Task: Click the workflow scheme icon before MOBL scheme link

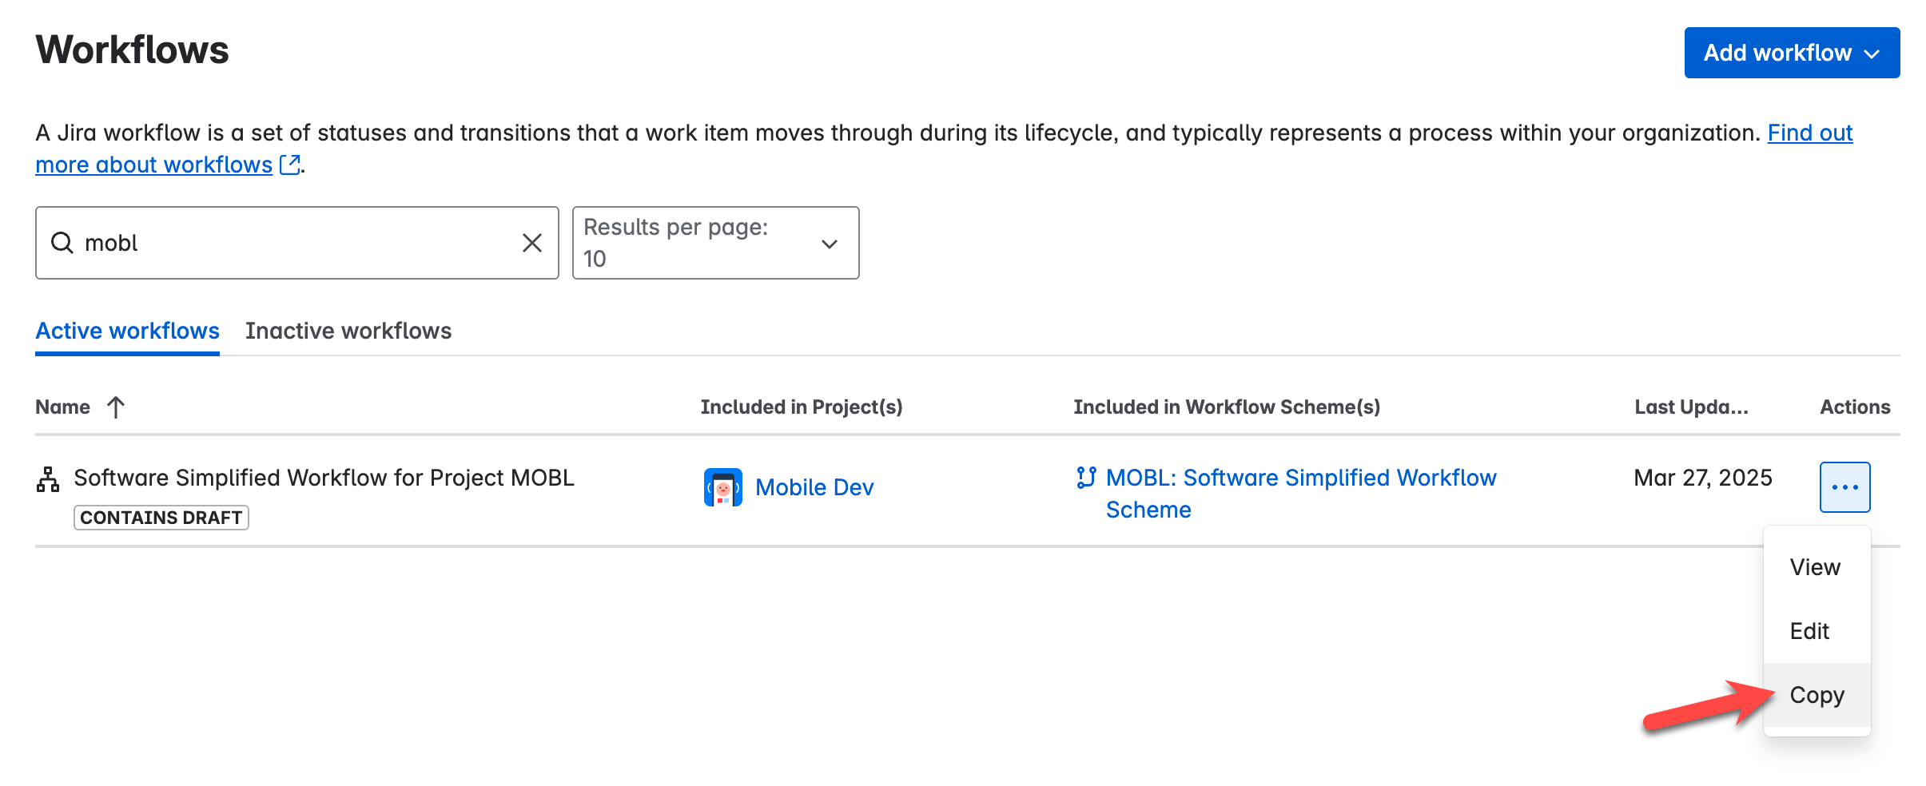Action: [x=1084, y=478]
